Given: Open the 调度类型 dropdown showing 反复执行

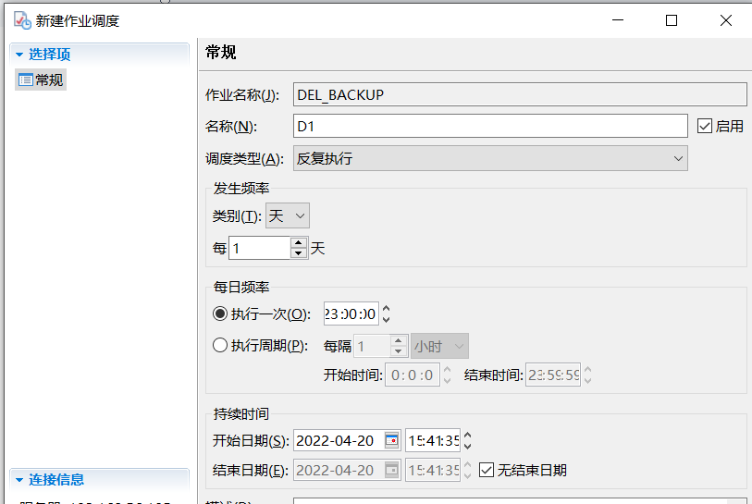Looking at the screenshot, I should pos(490,158).
